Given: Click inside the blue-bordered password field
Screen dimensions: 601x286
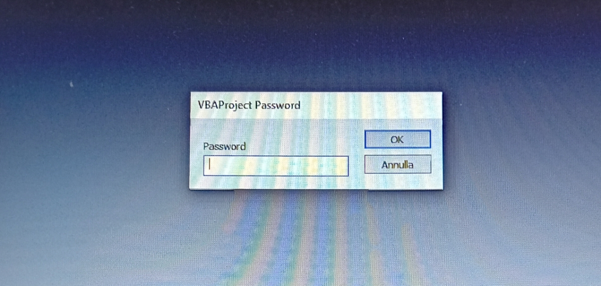Looking at the screenshot, I should click(275, 166).
